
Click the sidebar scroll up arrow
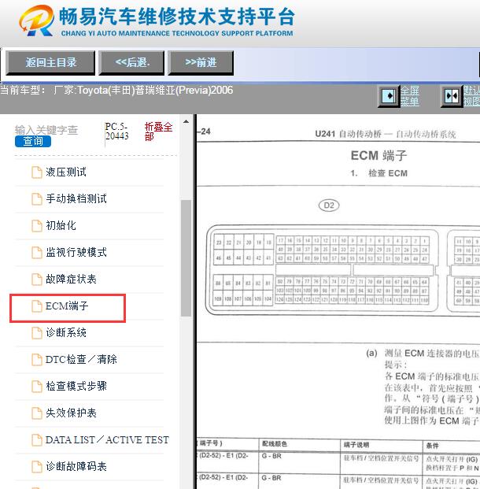186,121
